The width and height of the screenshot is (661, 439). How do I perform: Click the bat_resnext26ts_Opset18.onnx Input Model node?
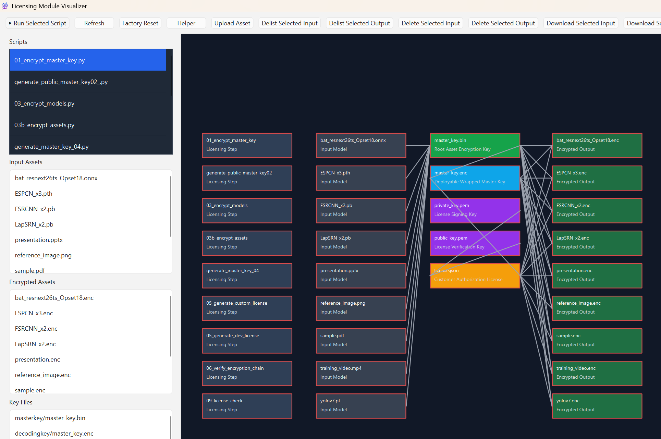361,145
